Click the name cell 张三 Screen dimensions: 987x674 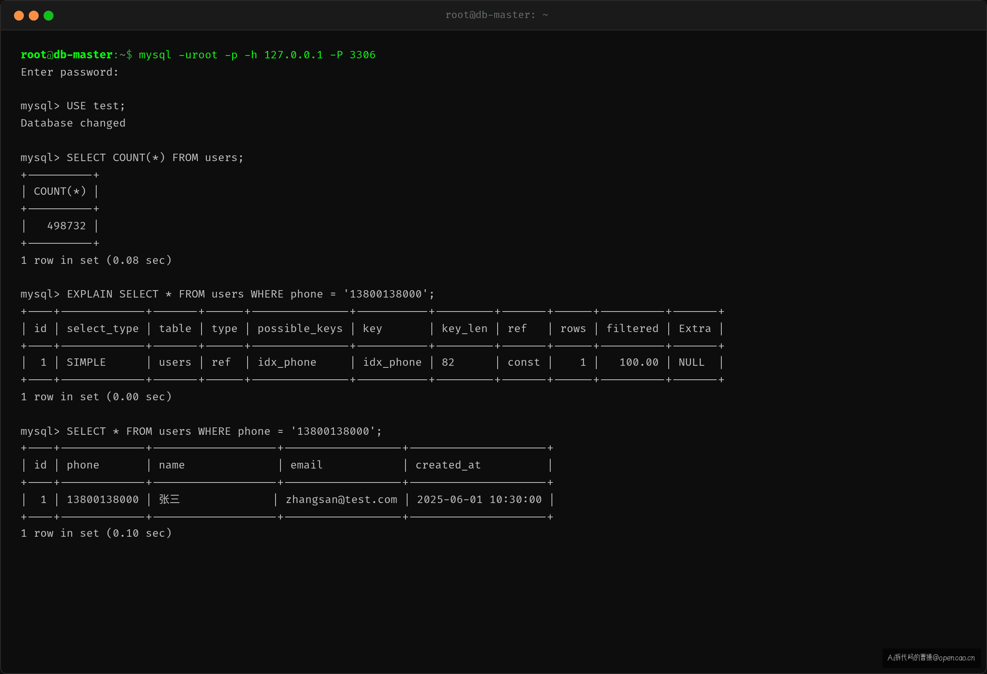click(169, 500)
